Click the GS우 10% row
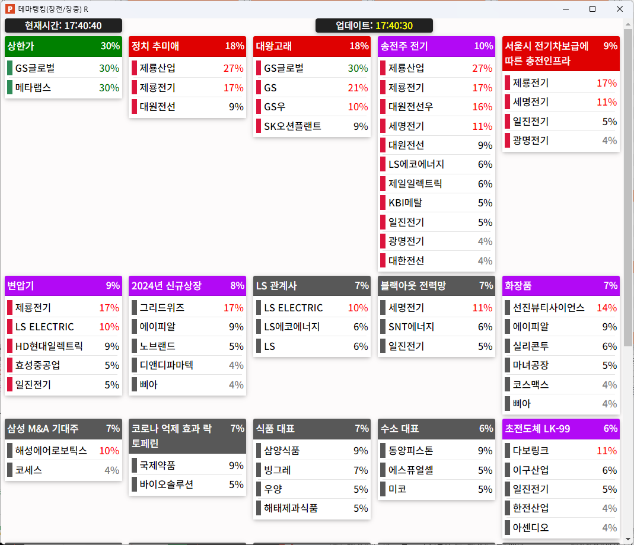The width and height of the screenshot is (634, 545). [312, 107]
